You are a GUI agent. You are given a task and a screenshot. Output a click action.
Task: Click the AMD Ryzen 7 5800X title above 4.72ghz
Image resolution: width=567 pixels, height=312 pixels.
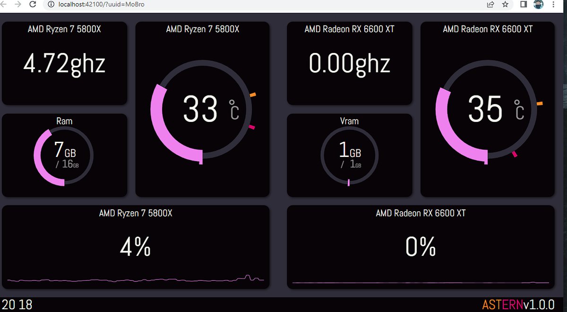tap(64, 29)
